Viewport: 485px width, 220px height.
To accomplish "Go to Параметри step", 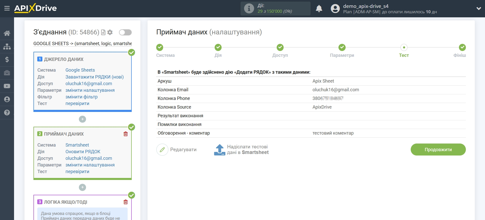I will 342,47.
